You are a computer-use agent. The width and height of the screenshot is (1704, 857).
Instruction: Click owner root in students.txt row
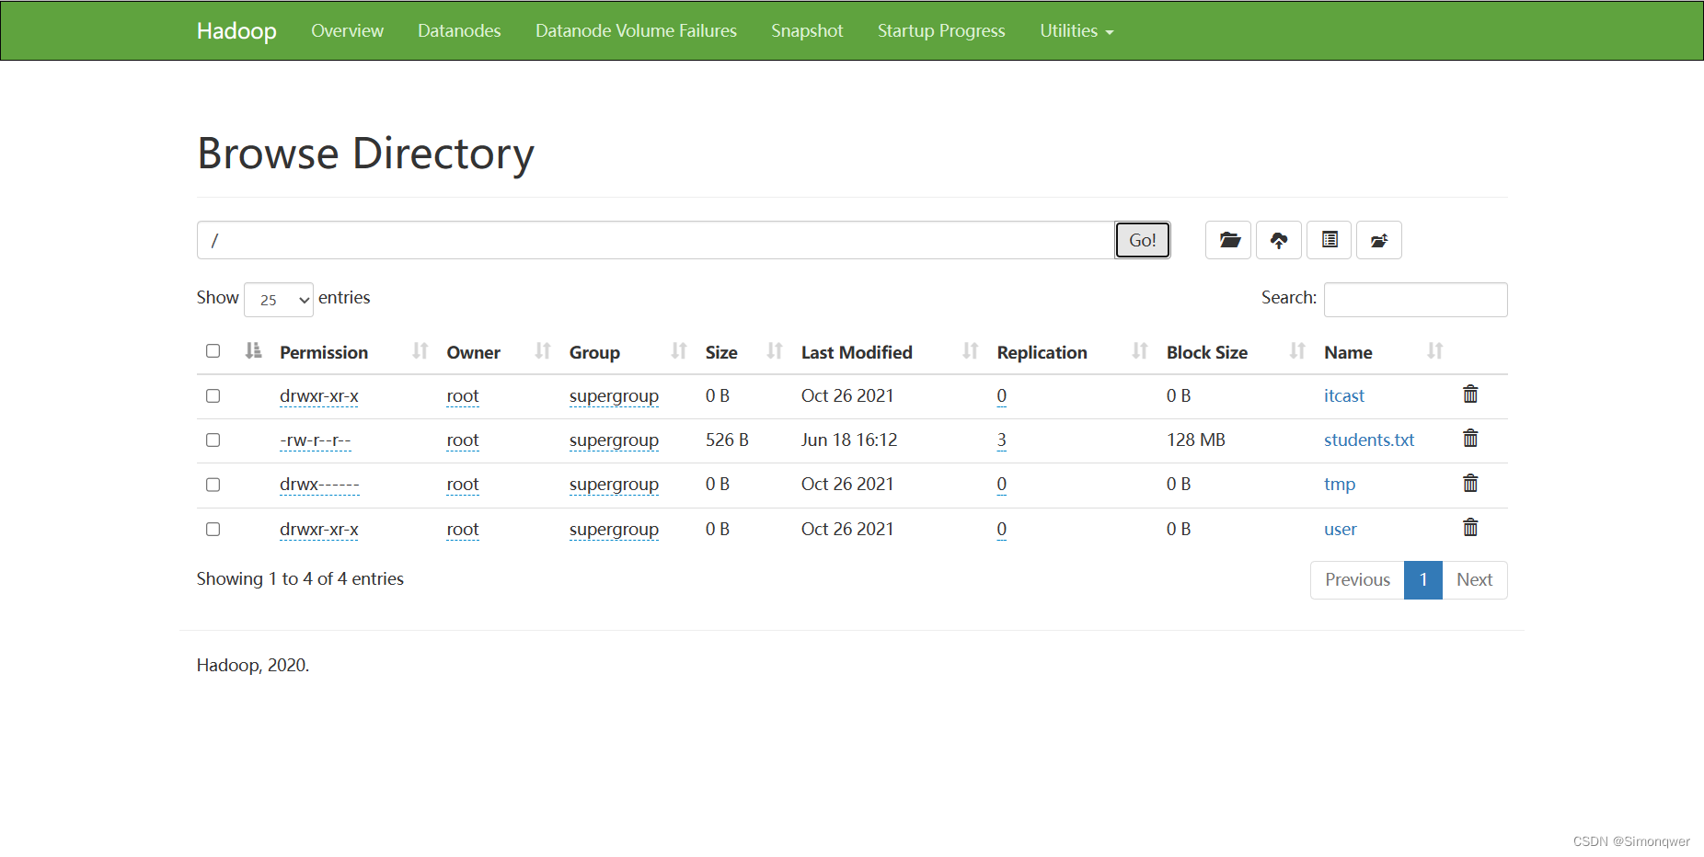(463, 440)
